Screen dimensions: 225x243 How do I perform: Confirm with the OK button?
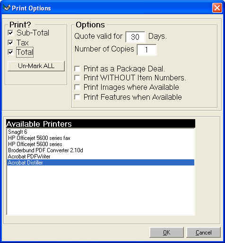[x=166, y=232]
